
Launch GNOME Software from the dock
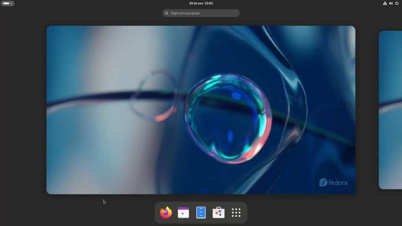click(x=218, y=213)
